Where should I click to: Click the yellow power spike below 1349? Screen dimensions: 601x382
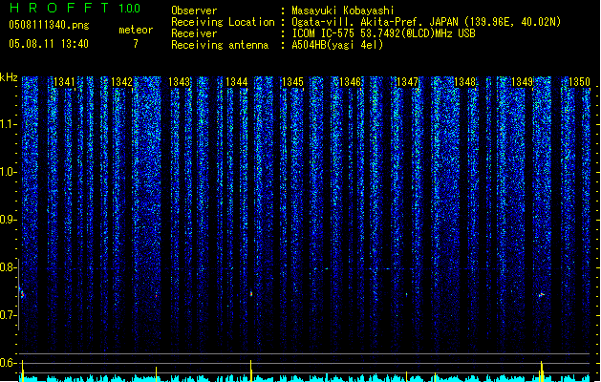tap(542, 371)
